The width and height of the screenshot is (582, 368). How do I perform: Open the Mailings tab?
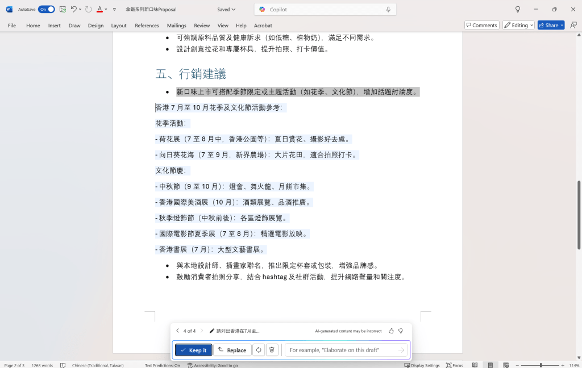[x=176, y=25]
